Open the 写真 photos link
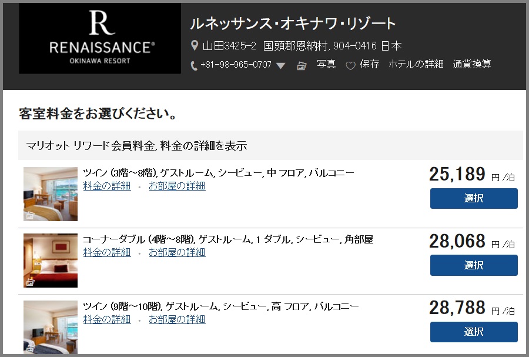529x357 pixels. 326,65
